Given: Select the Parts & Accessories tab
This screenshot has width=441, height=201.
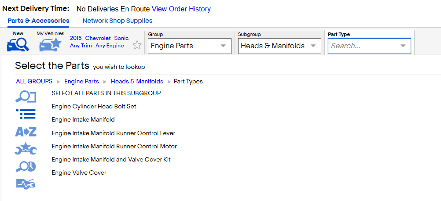Looking at the screenshot, I should [38, 21].
